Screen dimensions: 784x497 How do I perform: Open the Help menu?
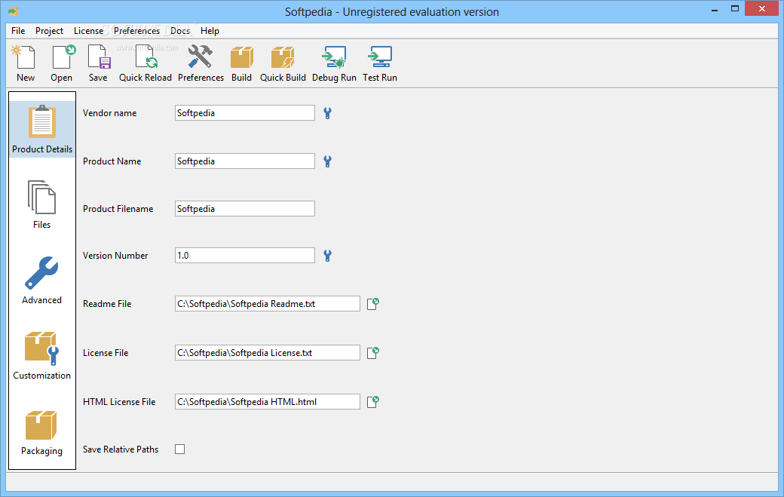(210, 30)
